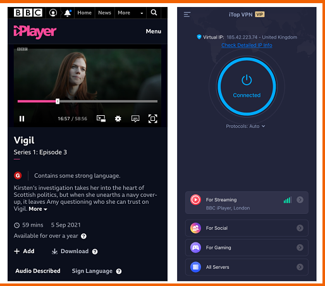Open Check Detailed IP Info link
The height and width of the screenshot is (286, 325).
click(x=247, y=45)
